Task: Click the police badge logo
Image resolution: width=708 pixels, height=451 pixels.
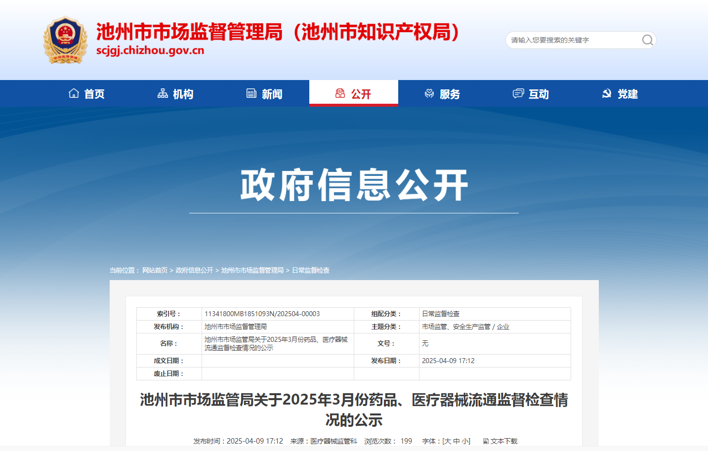Action: (x=65, y=40)
